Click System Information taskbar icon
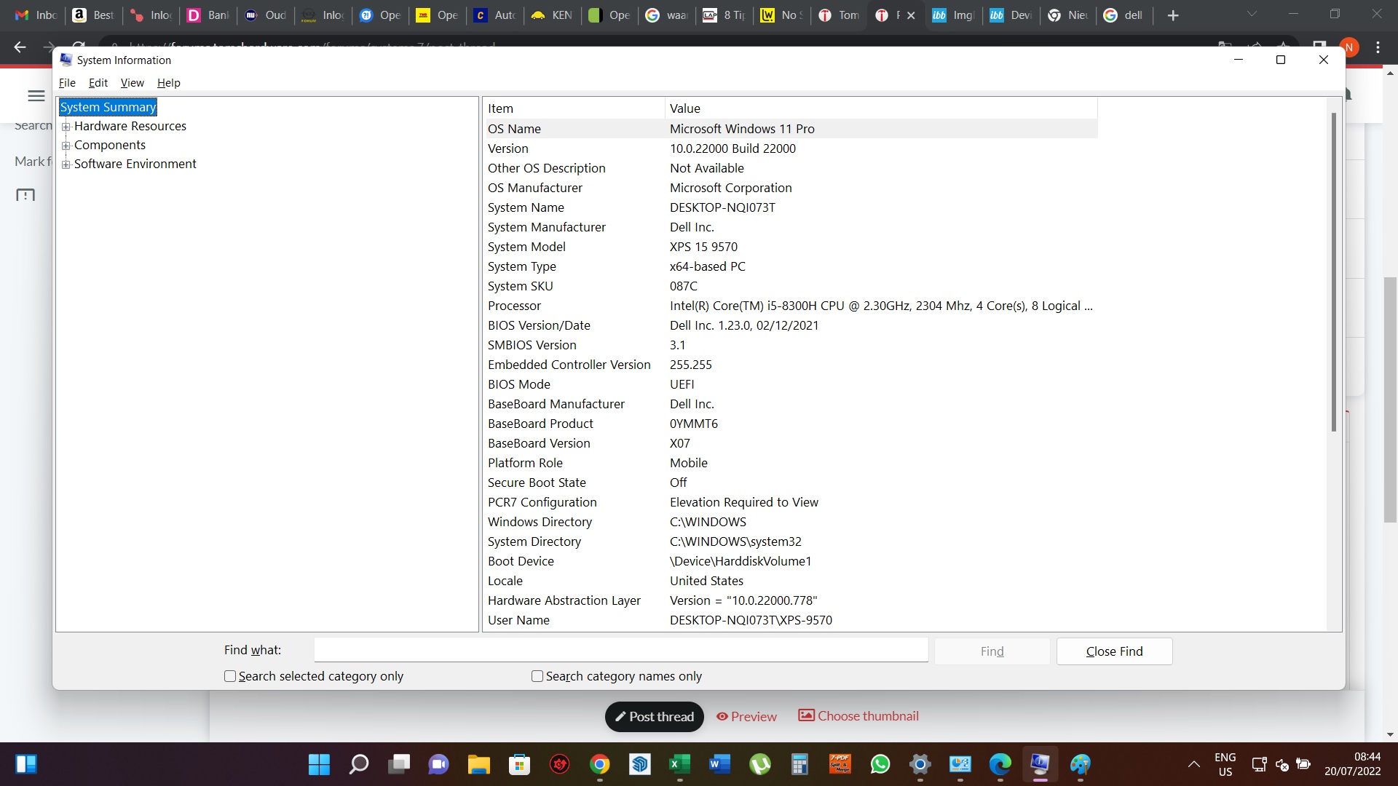This screenshot has height=786, width=1398. click(x=1040, y=764)
